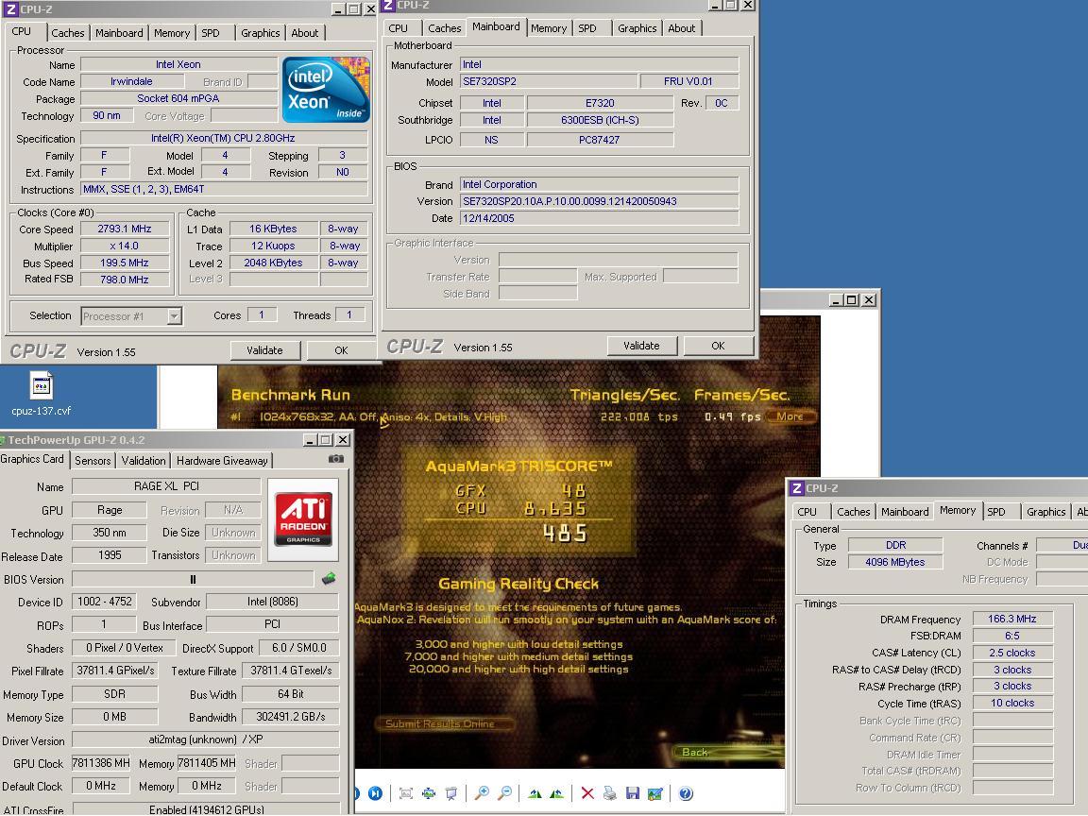Screen dimensions: 1088x816
Task: Open the Hardware Giveaway tab in GPU-Z
Action: click(x=222, y=461)
